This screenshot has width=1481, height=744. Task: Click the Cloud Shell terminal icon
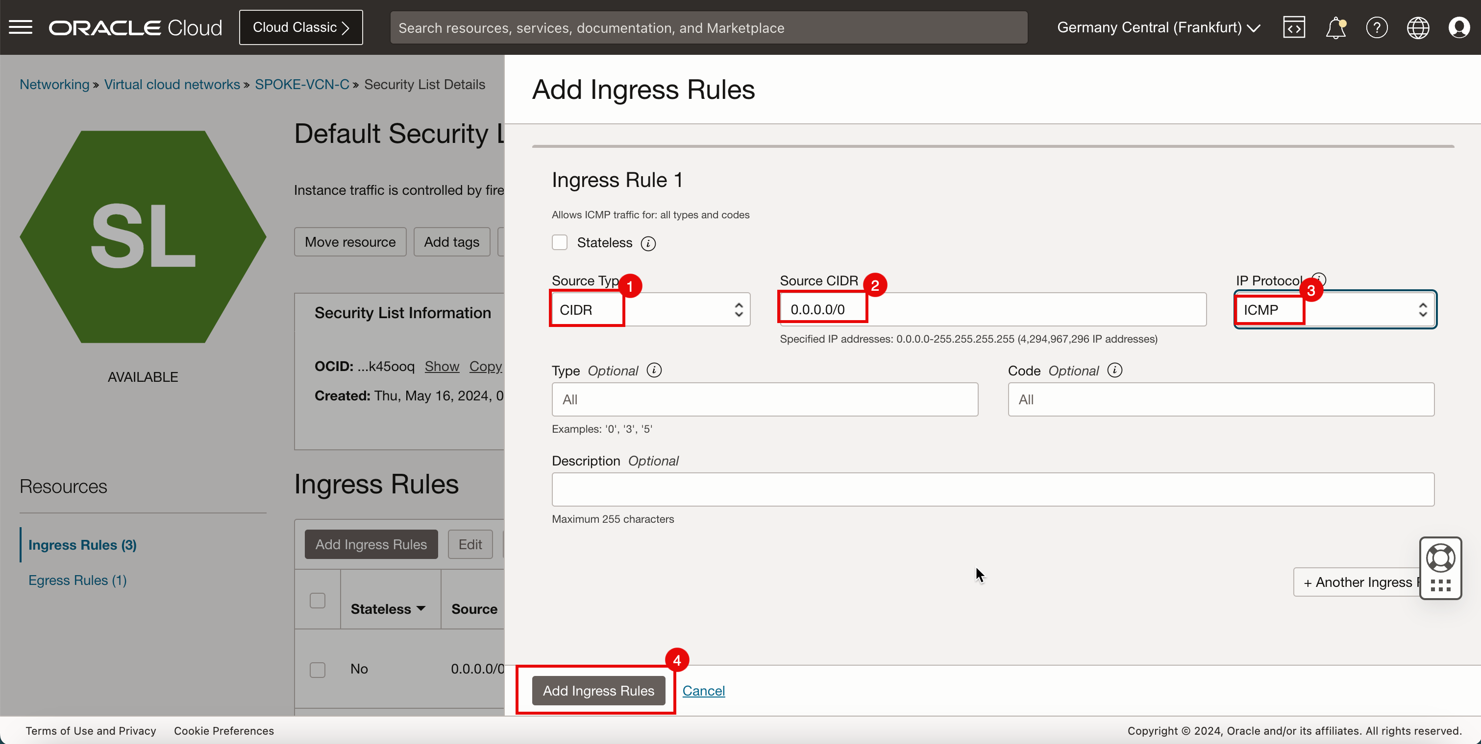(1294, 26)
